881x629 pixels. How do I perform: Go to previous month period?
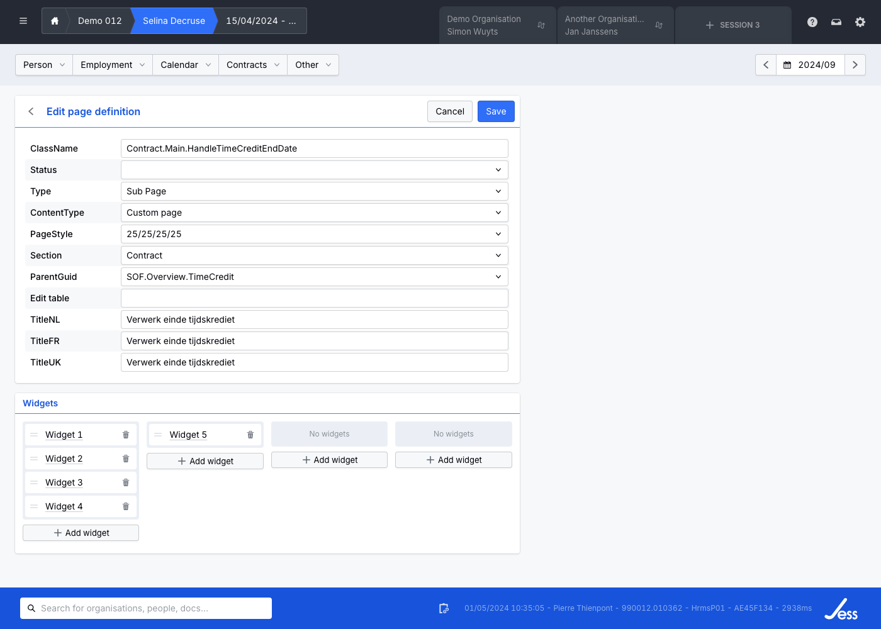(x=766, y=65)
